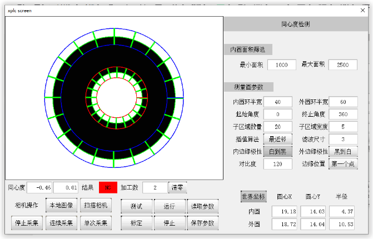Click 读取参数 to load parameters
The height and width of the screenshot is (239, 373).
coord(202,206)
